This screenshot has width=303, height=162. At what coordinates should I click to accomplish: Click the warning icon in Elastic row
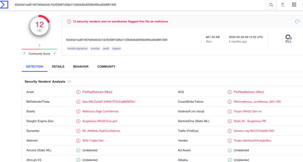(x=78, y=111)
